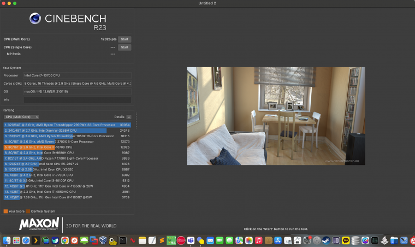The width and height of the screenshot is (415, 247).
Task: Select the Ryzen 7 3700X ranking row
Action: point(67,142)
